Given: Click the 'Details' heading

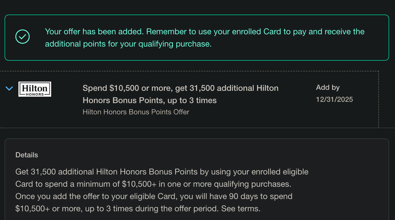Looking at the screenshot, I should (x=27, y=155).
